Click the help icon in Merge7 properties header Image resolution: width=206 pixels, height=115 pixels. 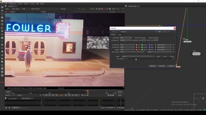point(170,32)
